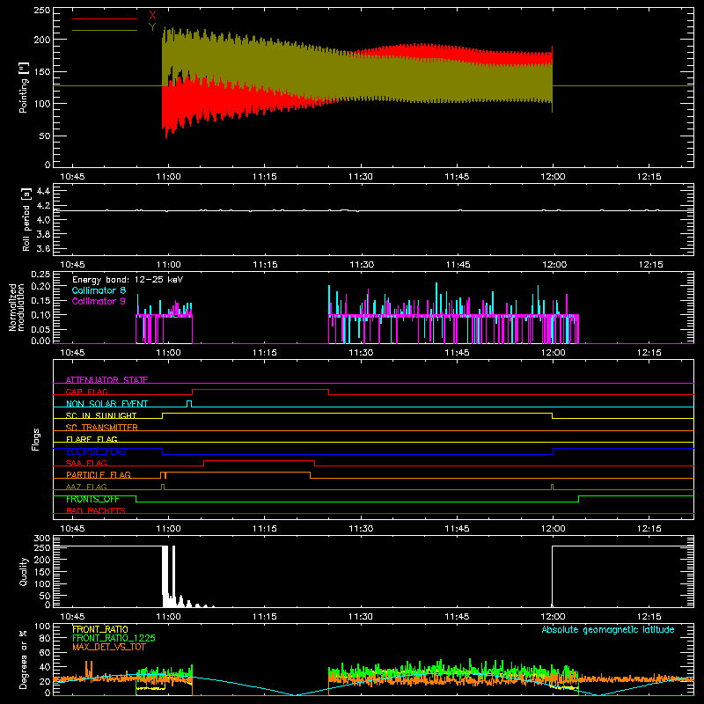Image resolution: width=704 pixels, height=704 pixels.
Task: Click the 250 tick label on Pointing axis
Action: click(x=42, y=11)
